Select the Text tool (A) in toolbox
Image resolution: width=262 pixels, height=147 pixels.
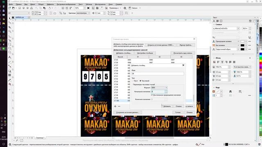(10, 57)
